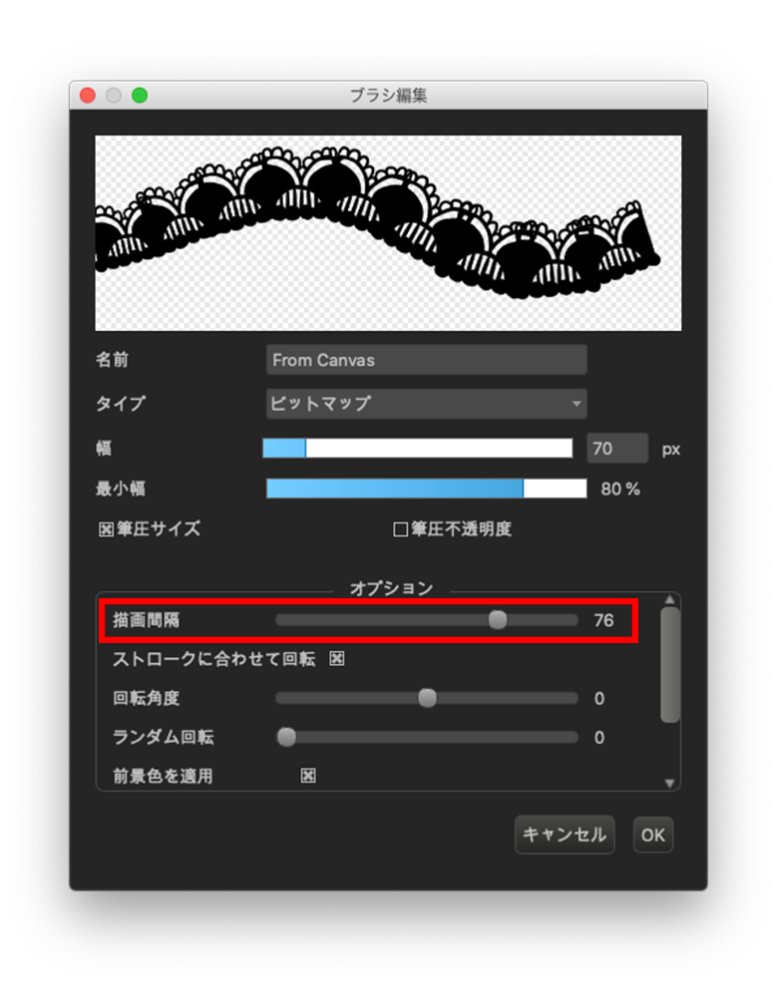The image size is (781, 1000).
Task: Toggle the 筆圧サイズ checkbox
Action: pos(106,529)
